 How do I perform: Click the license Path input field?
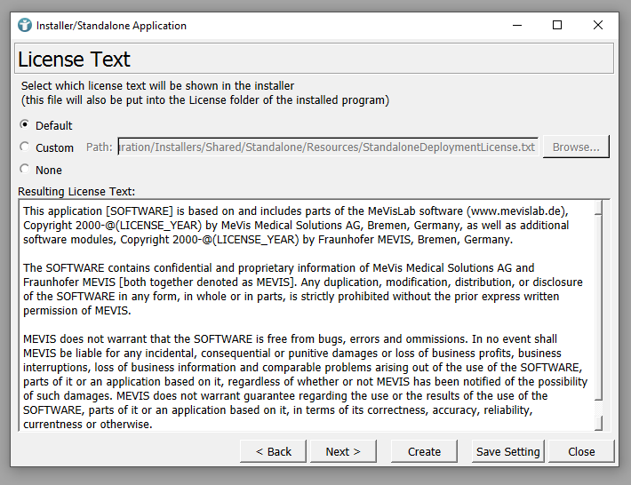[328, 147]
